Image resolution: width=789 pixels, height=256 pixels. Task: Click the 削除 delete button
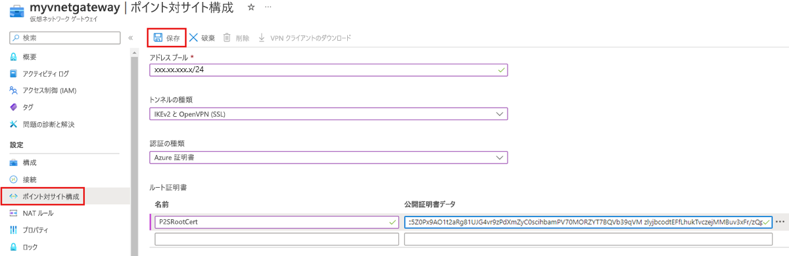[236, 38]
